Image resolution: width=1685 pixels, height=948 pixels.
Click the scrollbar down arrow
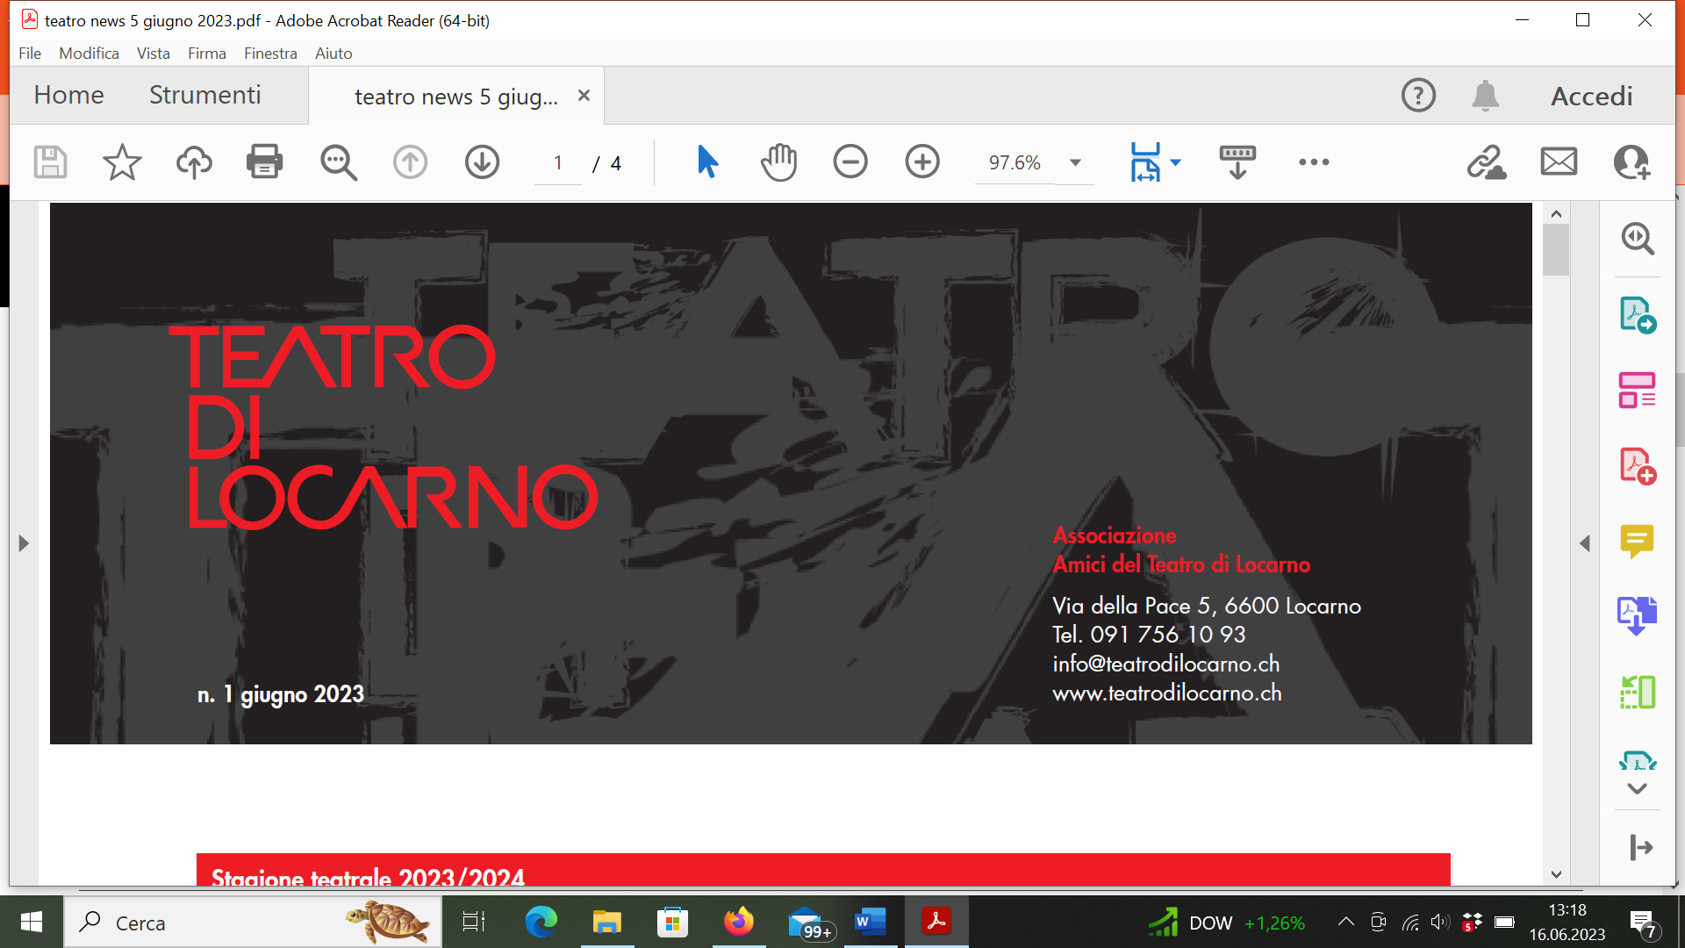(1556, 874)
